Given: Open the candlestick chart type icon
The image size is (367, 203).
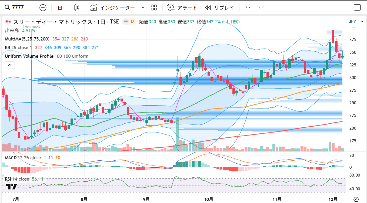Looking at the screenshot, I should point(77,8).
